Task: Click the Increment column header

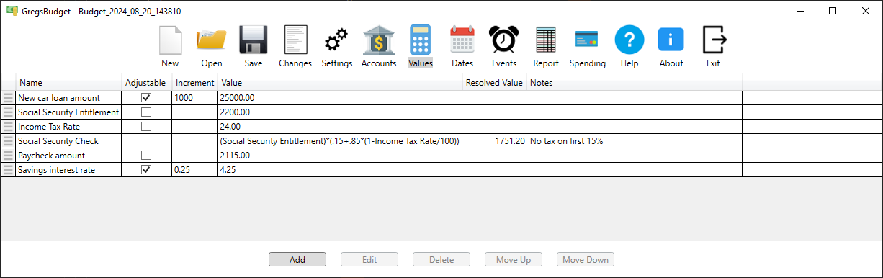Action: (x=194, y=83)
